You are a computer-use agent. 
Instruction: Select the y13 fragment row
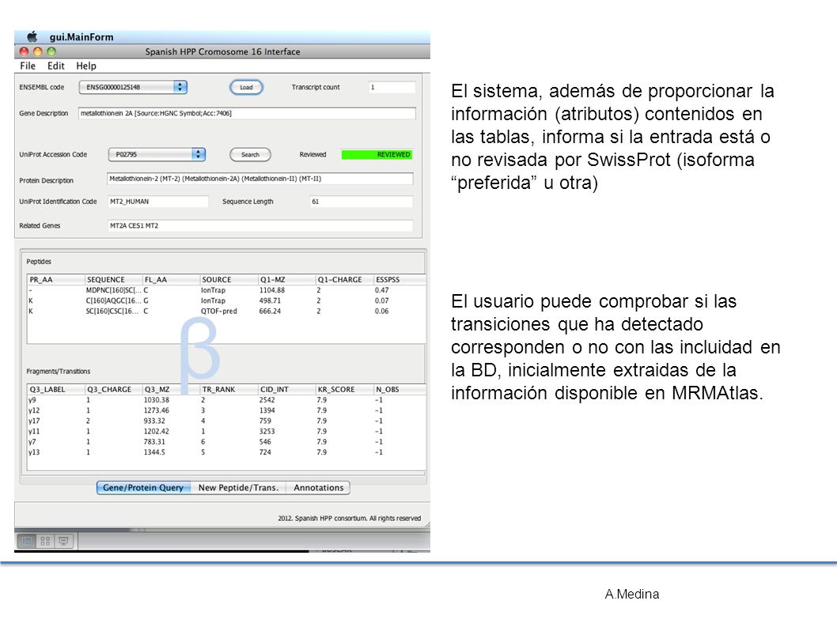click(226, 452)
